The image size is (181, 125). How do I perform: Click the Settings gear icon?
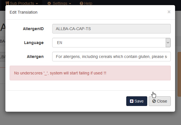click(x=49, y=3)
